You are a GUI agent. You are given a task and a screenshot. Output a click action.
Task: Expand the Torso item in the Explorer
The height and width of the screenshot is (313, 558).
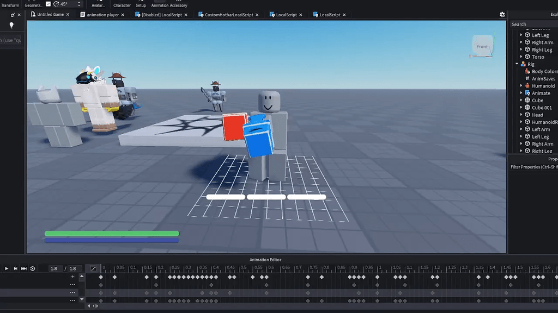pyautogui.click(x=521, y=57)
